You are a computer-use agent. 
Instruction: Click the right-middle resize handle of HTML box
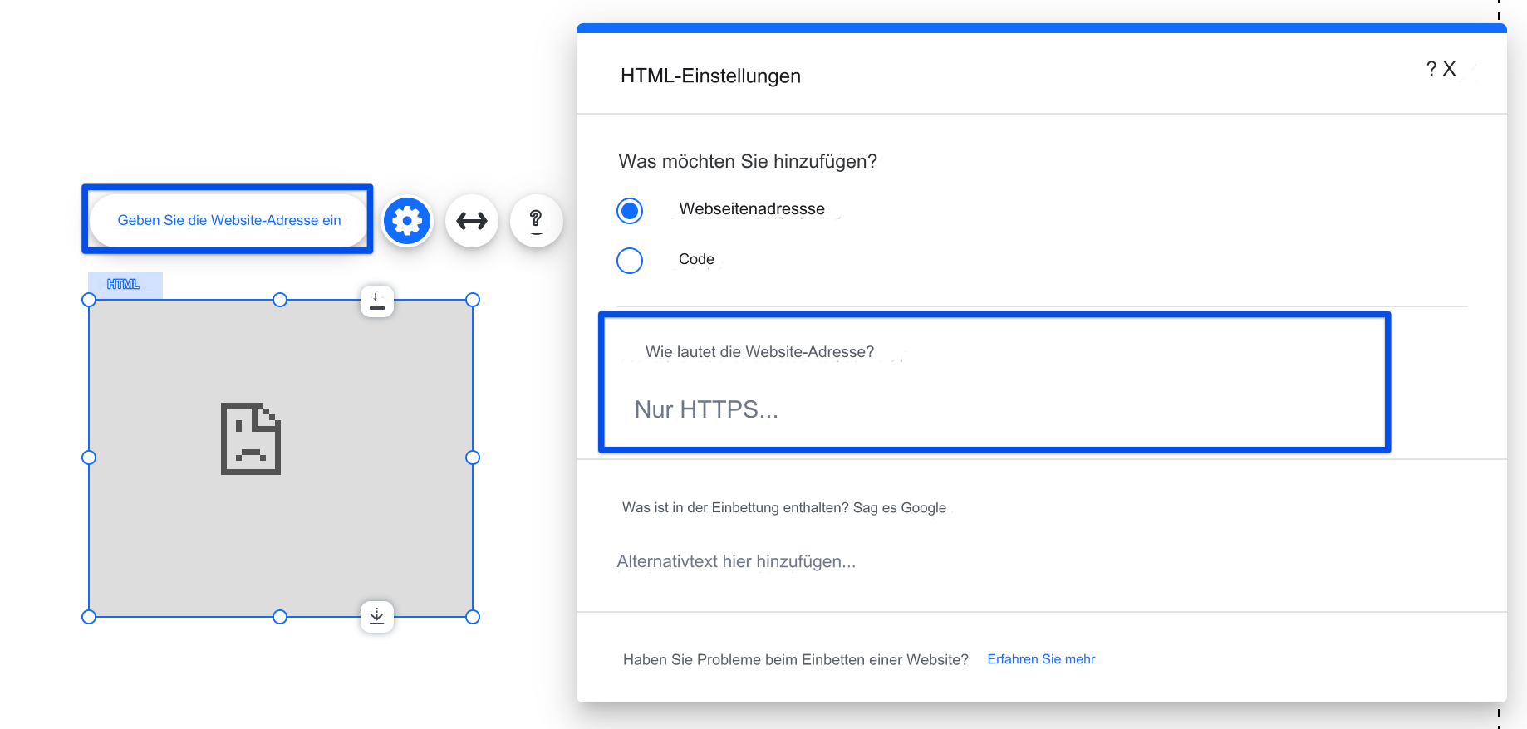[473, 457]
